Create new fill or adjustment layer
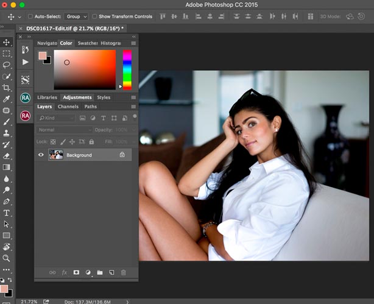The height and width of the screenshot is (304, 374). [88, 272]
